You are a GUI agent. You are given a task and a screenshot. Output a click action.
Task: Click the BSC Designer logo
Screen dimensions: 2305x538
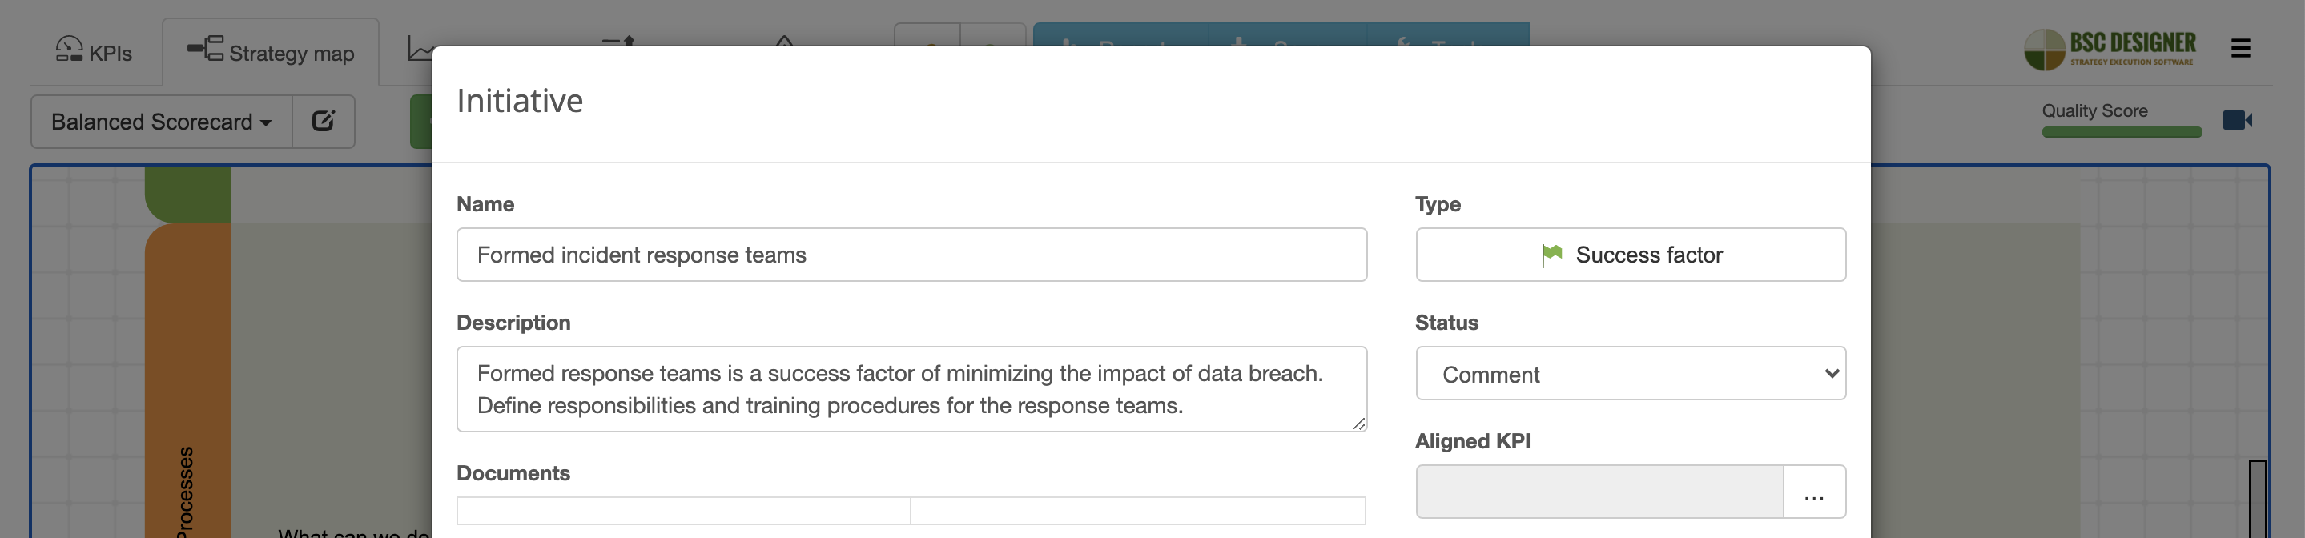2109,48
